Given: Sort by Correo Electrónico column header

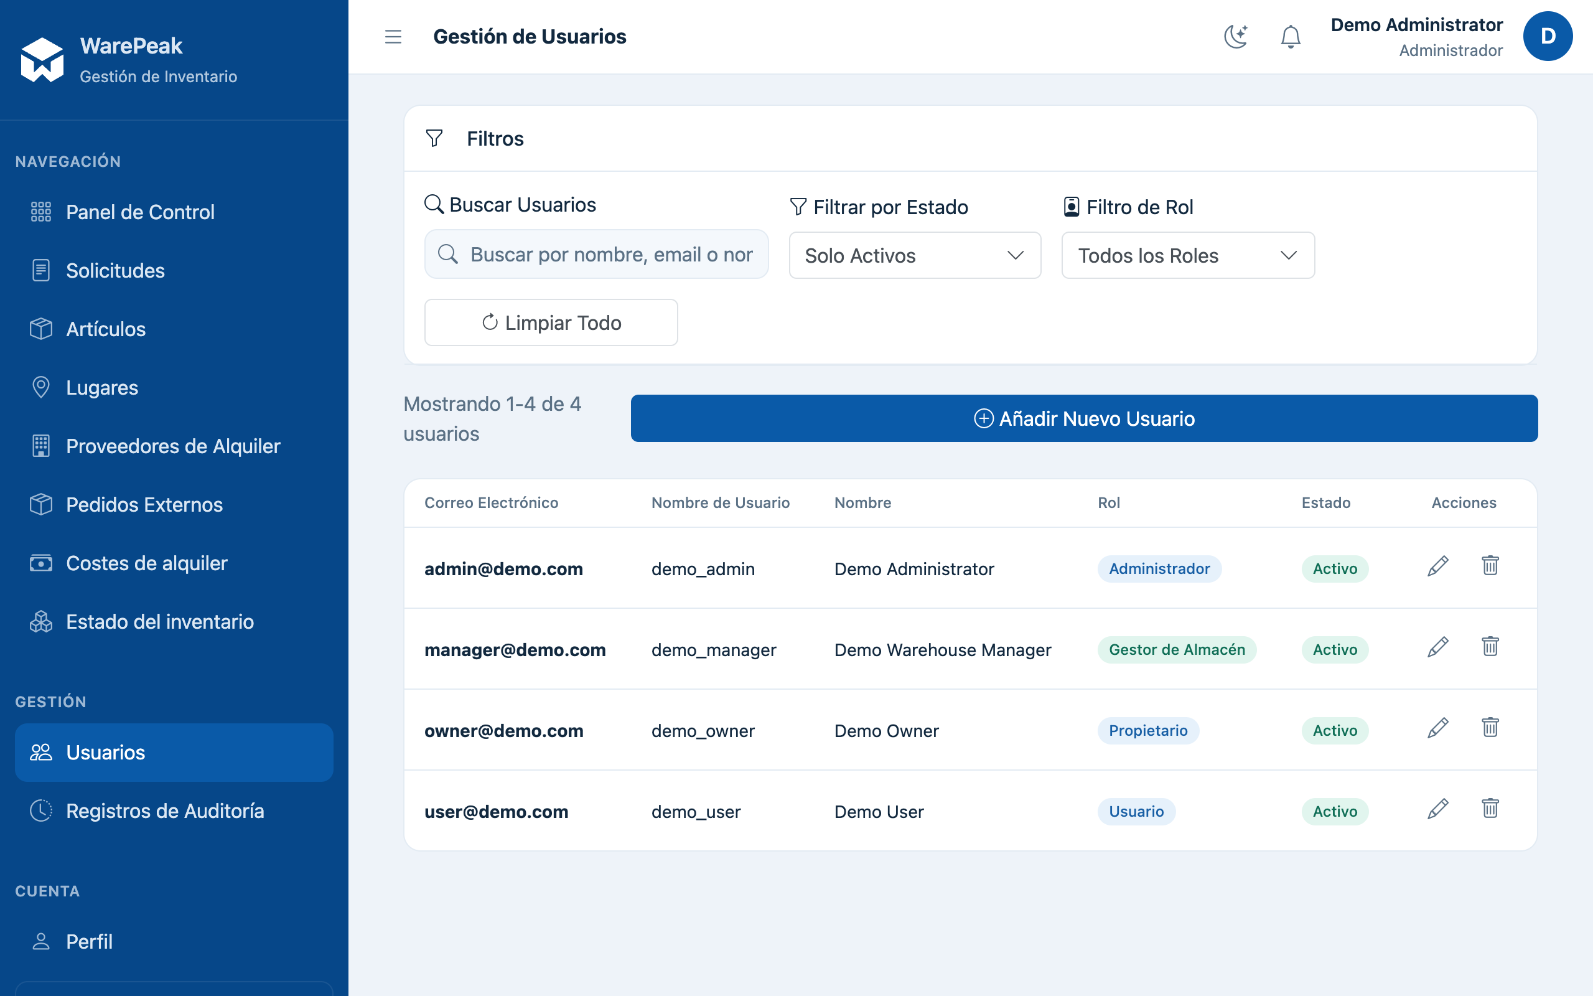Looking at the screenshot, I should point(491,502).
